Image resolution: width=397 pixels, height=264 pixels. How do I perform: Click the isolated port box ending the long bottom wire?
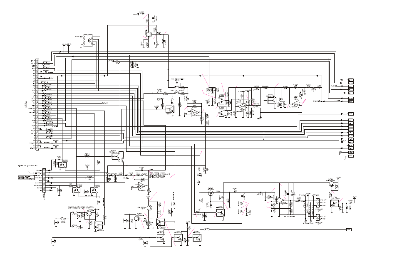(349, 229)
